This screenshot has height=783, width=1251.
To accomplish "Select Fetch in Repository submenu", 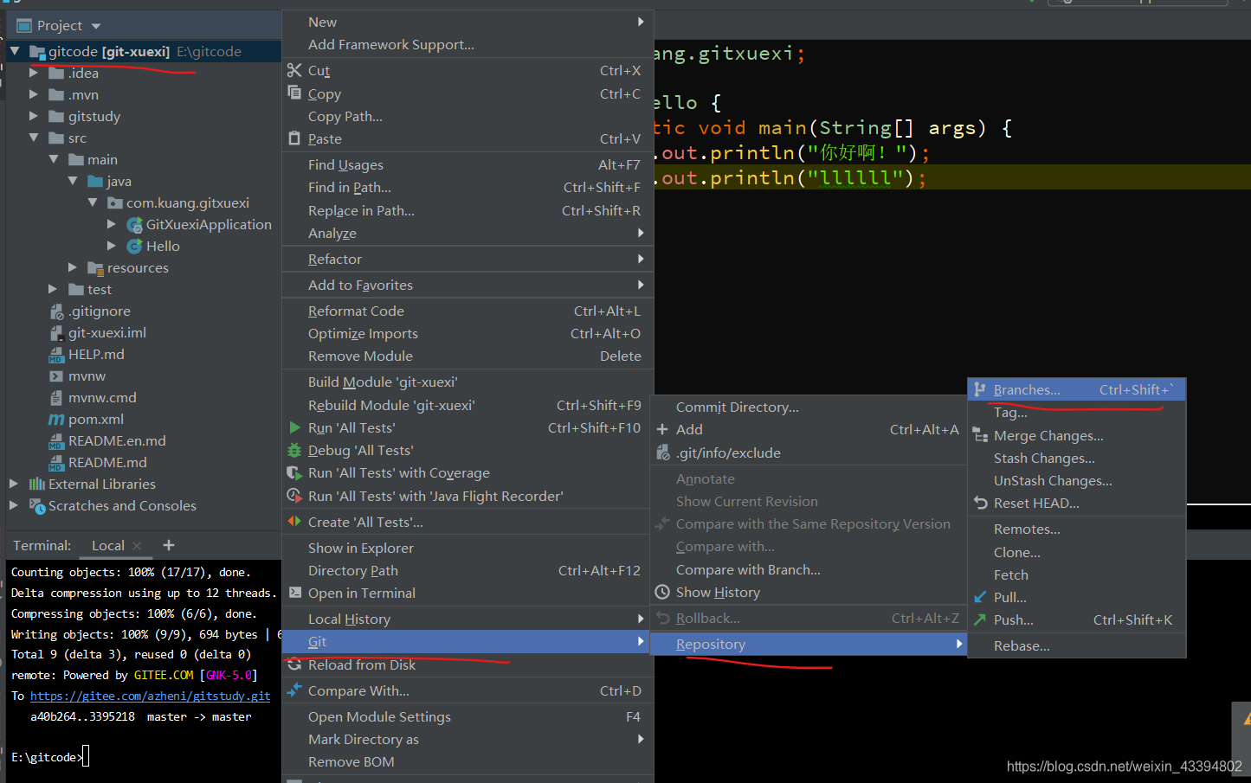I will tap(1076, 574).
